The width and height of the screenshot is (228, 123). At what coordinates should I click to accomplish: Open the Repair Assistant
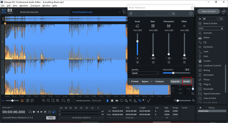tap(208, 11)
